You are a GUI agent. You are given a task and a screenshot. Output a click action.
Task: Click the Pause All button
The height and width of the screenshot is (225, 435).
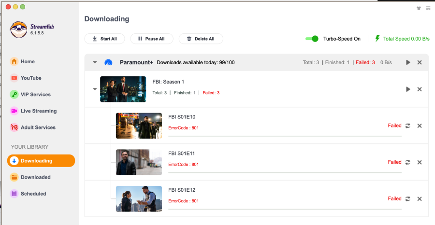click(x=152, y=39)
